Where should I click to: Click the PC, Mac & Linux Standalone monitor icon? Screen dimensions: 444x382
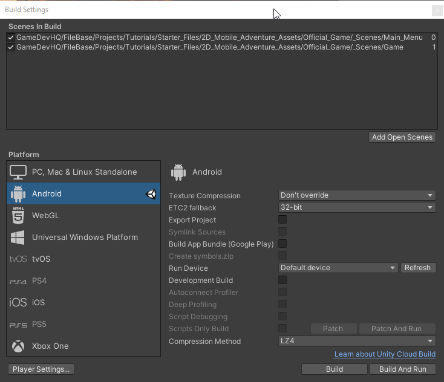(18, 172)
